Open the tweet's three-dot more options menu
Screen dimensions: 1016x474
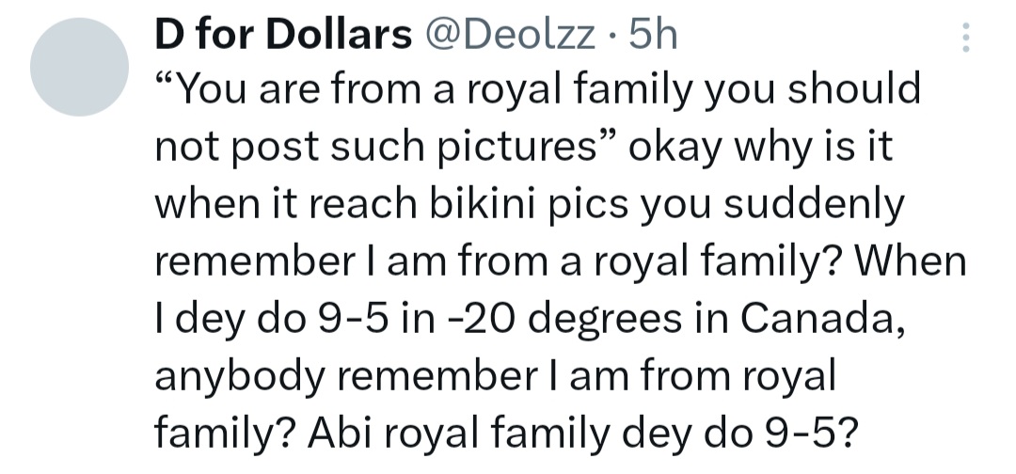[960, 39]
